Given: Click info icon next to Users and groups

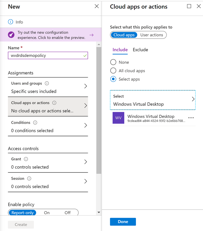Looking at the screenshot, I should coord(47,83).
